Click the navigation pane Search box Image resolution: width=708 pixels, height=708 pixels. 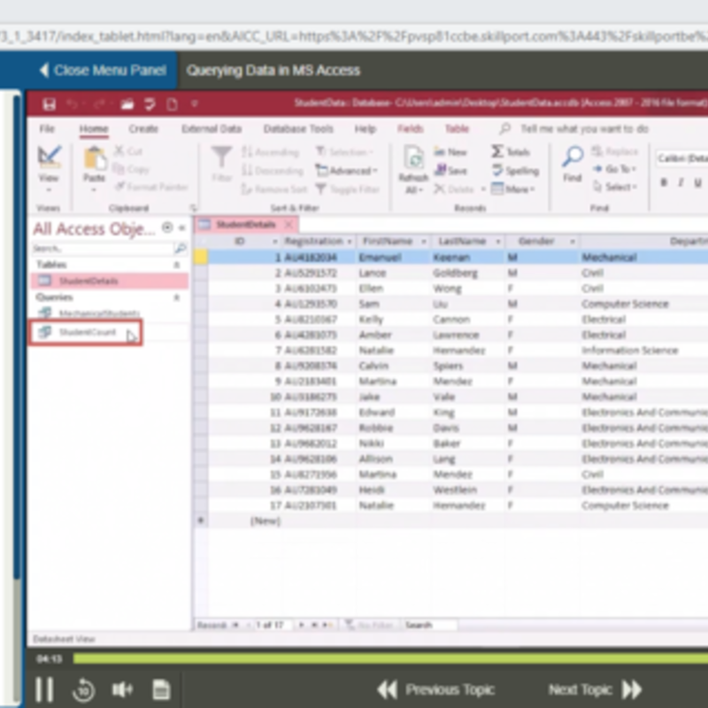pos(103,249)
